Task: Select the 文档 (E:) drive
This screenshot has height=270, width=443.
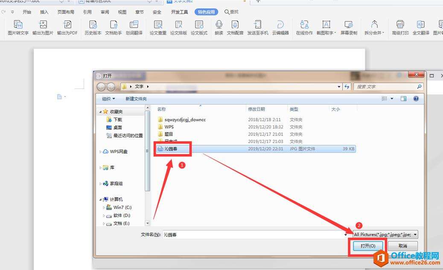Action: click(x=118, y=224)
